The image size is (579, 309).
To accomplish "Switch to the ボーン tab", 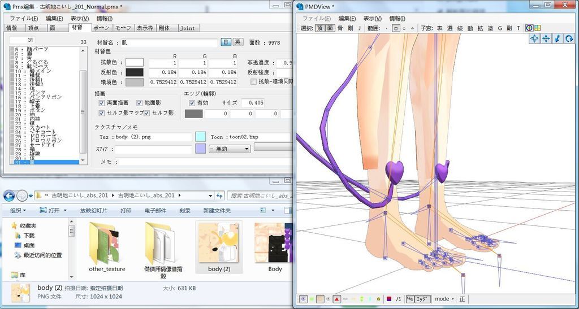I will pos(101,28).
